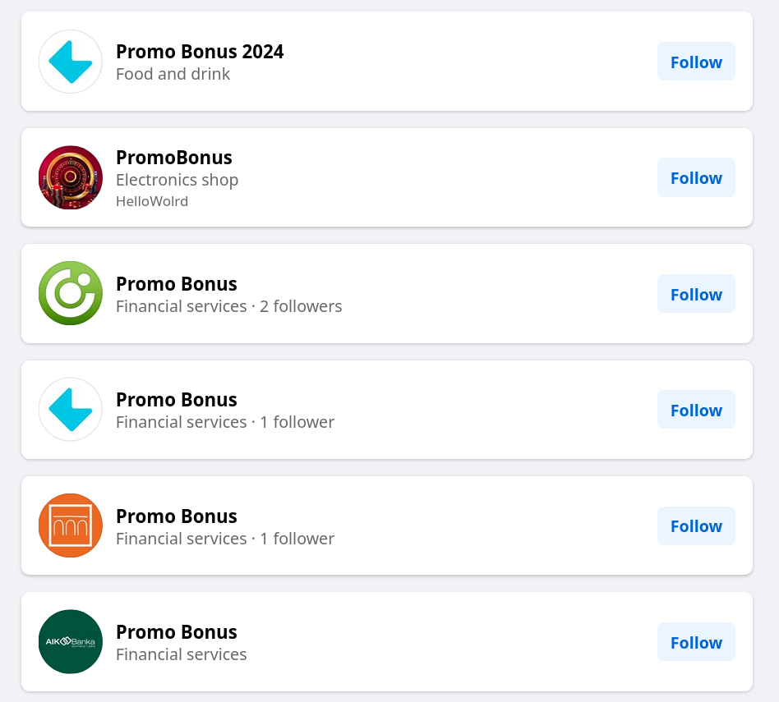
Task: Follow the AIK Banka Promo Bonus page
Action: tap(696, 642)
